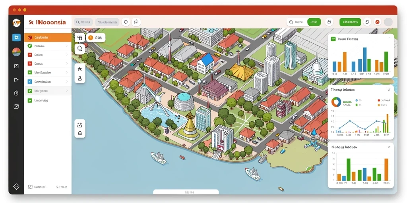407x203 pixels.
Task: Click the diamond icon at sidebar bottom
Action: (x=16, y=186)
